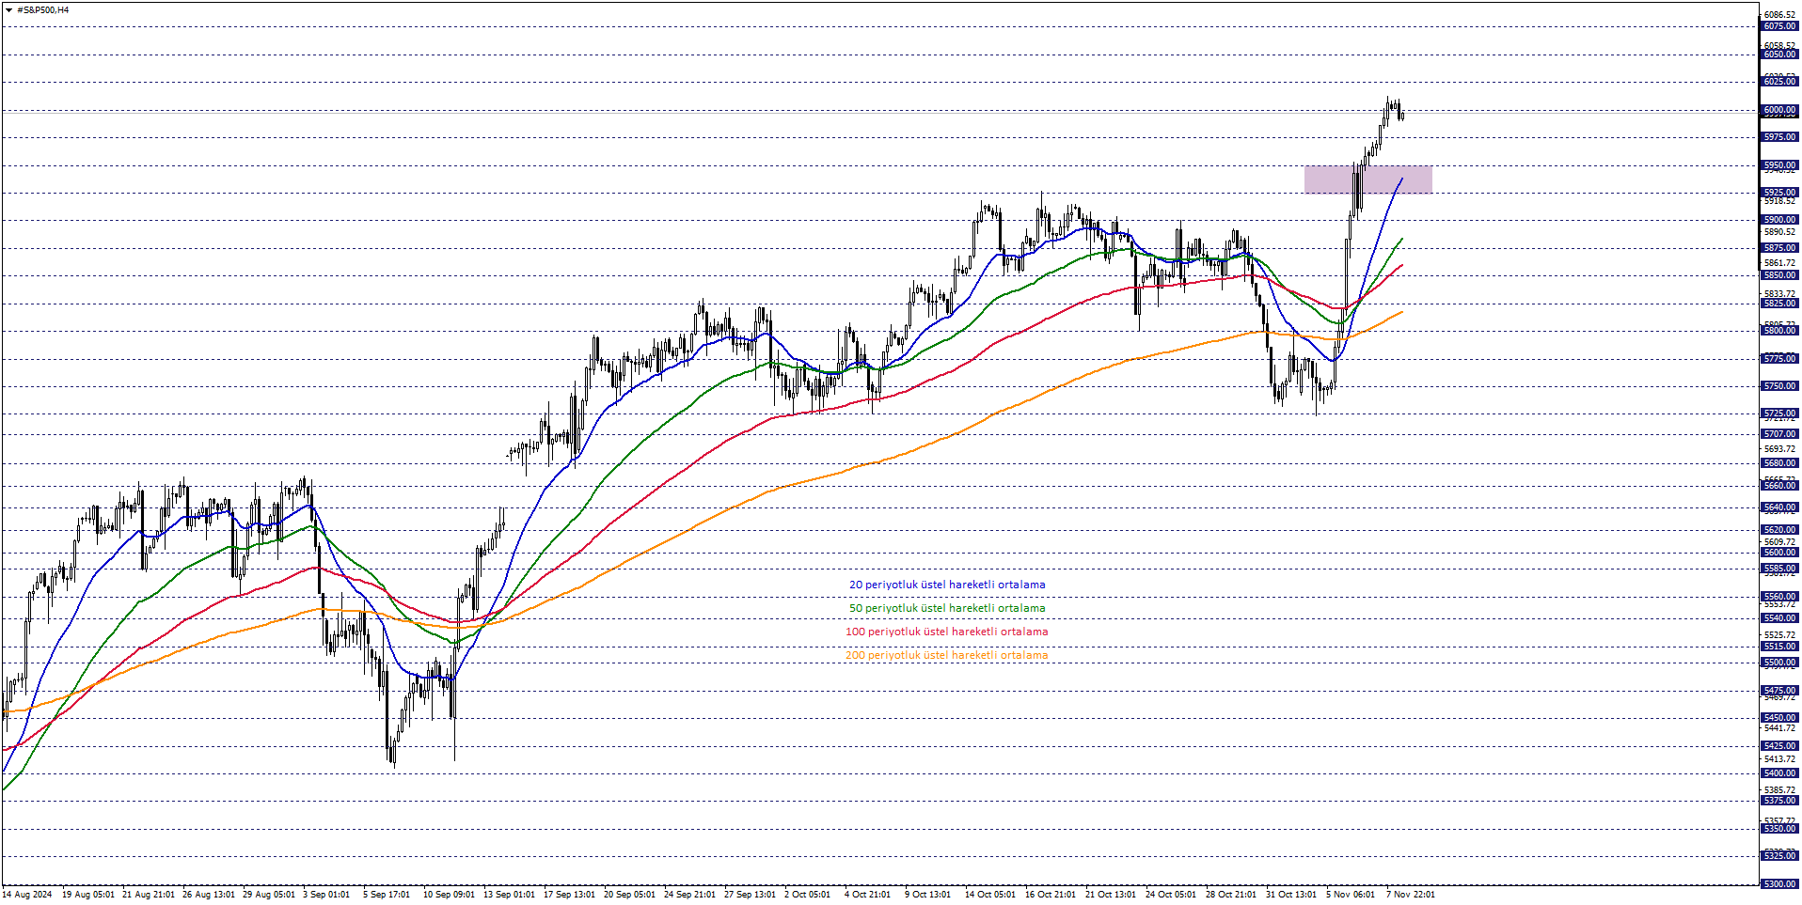This screenshot has height=905, width=1802.
Task: Click the 20 periyotluk üstel hareketli ortalama label
Action: [947, 585]
